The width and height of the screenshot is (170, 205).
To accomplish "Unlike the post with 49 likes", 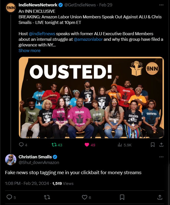I will [87, 145].
